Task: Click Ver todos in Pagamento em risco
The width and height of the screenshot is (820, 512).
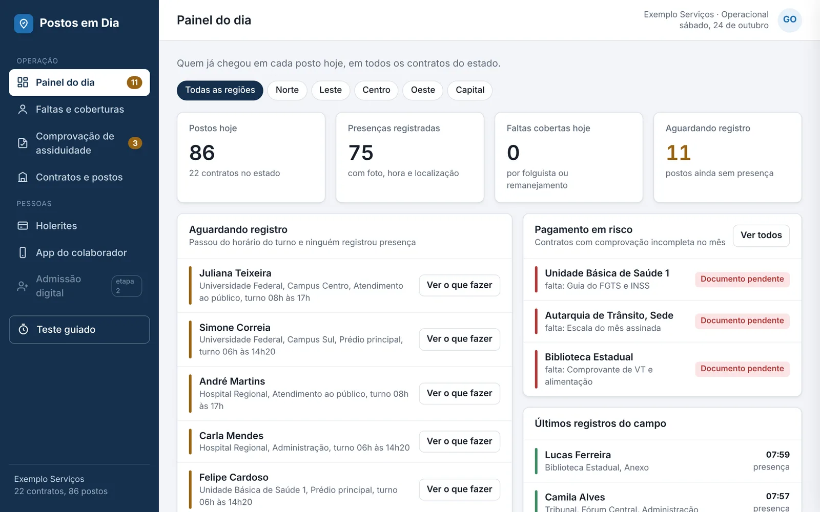Action: 761,236
